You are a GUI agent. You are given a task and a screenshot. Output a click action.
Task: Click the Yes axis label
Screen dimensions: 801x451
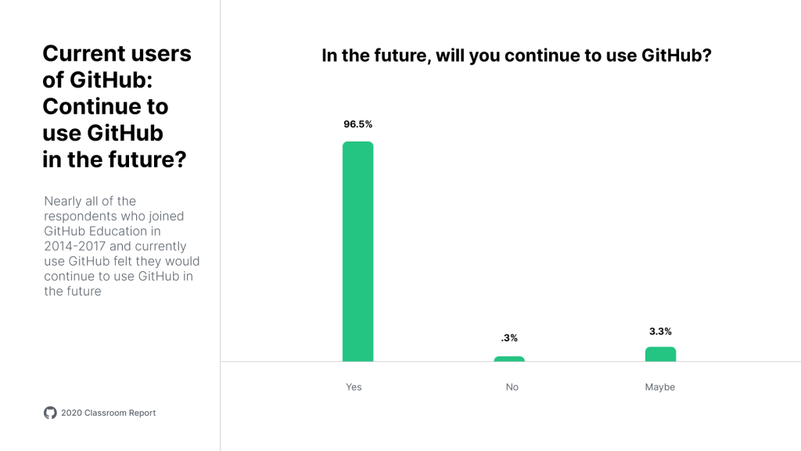[x=354, y=387]
